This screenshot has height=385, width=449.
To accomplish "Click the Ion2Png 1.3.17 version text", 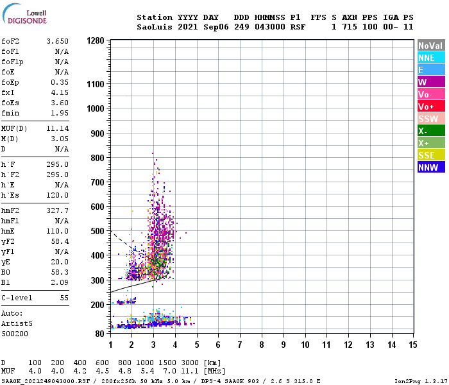I will [x=421, y=381].
